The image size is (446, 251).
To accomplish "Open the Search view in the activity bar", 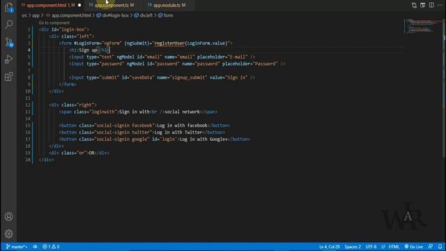I will 9,24.
